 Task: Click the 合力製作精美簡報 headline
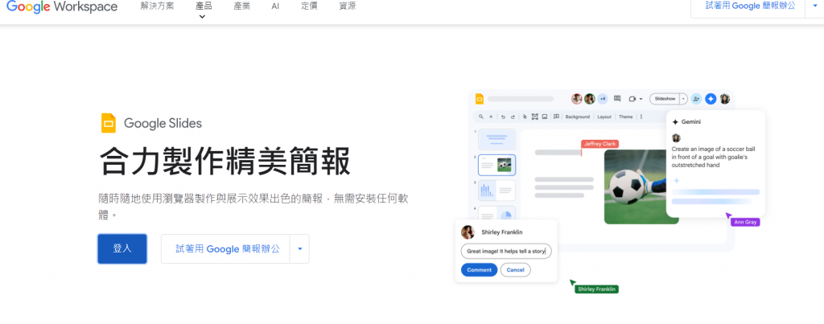tap(225, 162)
